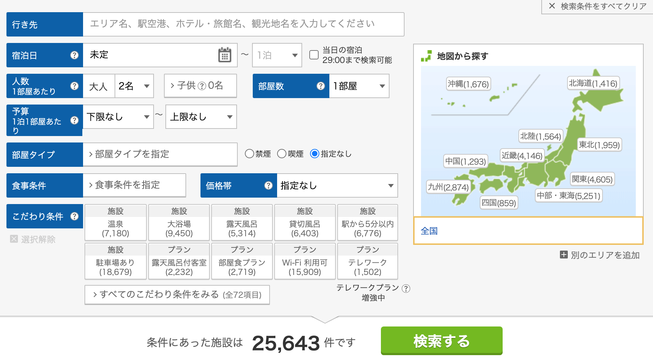Click the help icon next to 宿泊日

(x=74, y=55)
